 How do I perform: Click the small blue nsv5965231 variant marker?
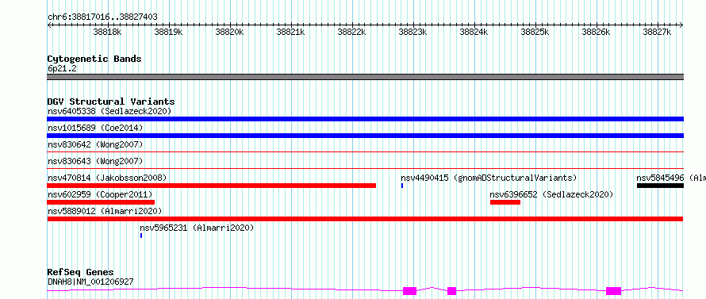[141, 236]
